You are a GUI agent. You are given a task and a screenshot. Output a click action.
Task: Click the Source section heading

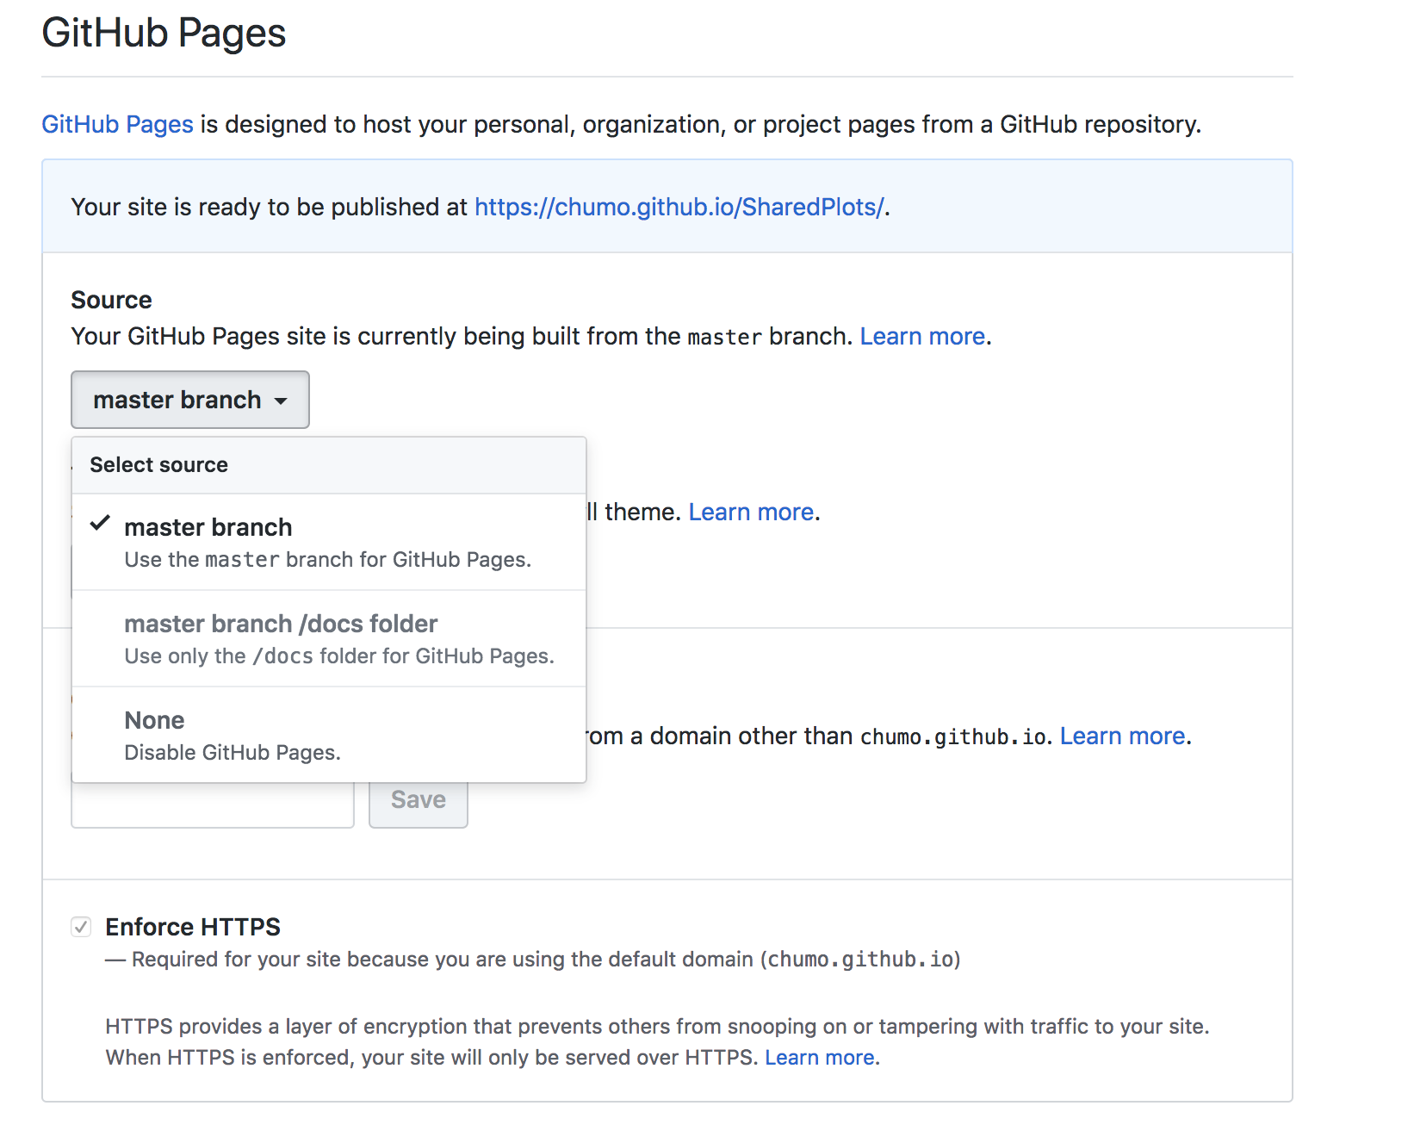coord(111,301)
